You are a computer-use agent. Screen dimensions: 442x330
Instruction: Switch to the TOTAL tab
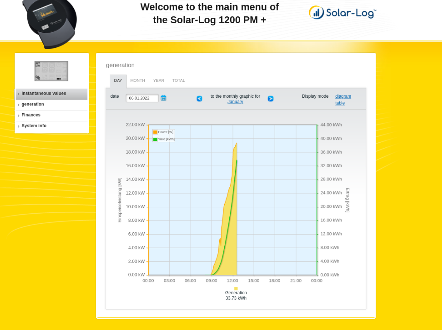click(x=179, y=80)
